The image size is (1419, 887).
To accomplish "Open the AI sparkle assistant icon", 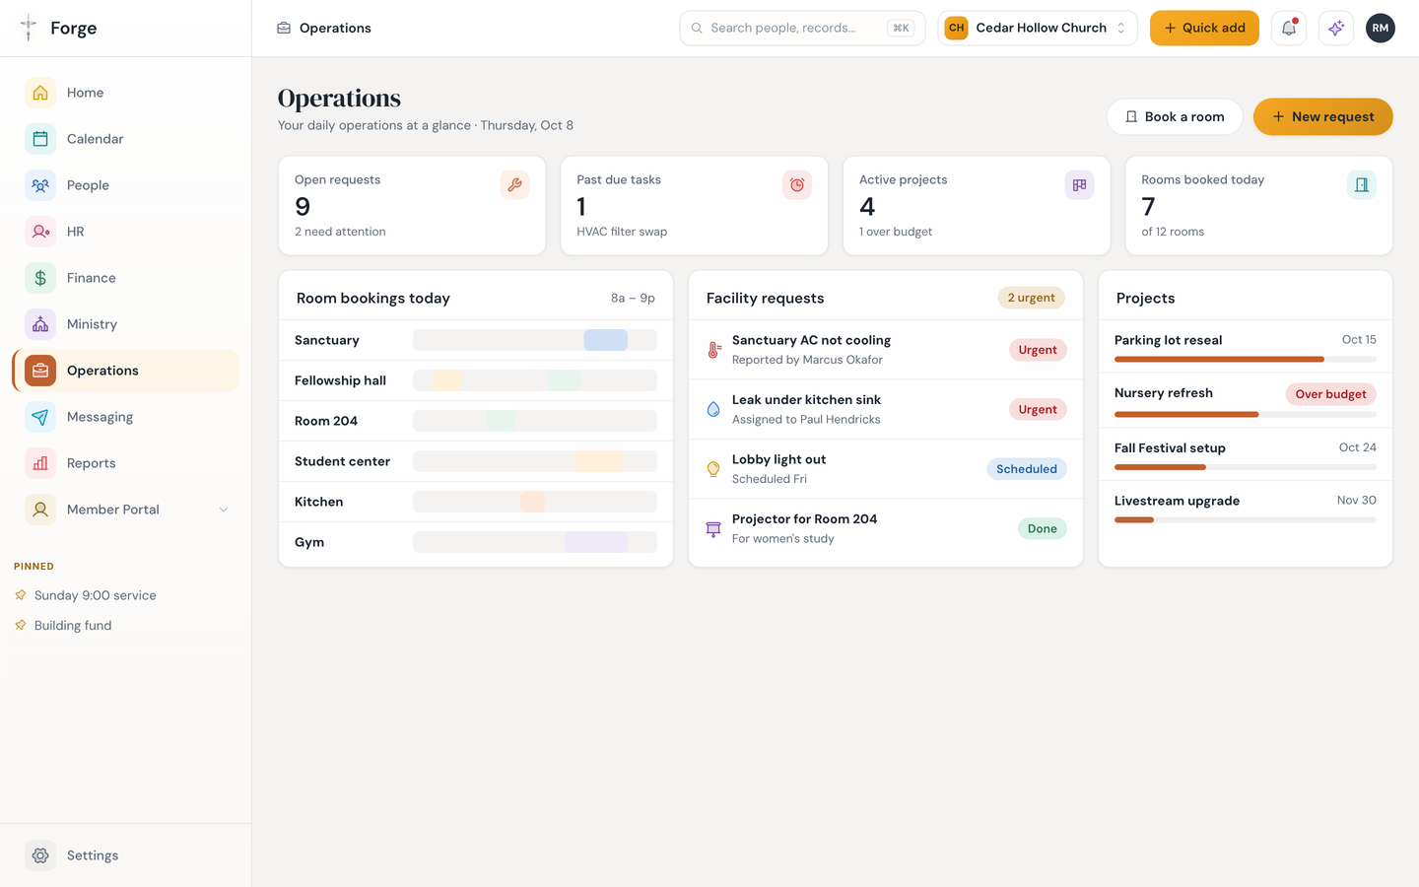I will 1336,28.
